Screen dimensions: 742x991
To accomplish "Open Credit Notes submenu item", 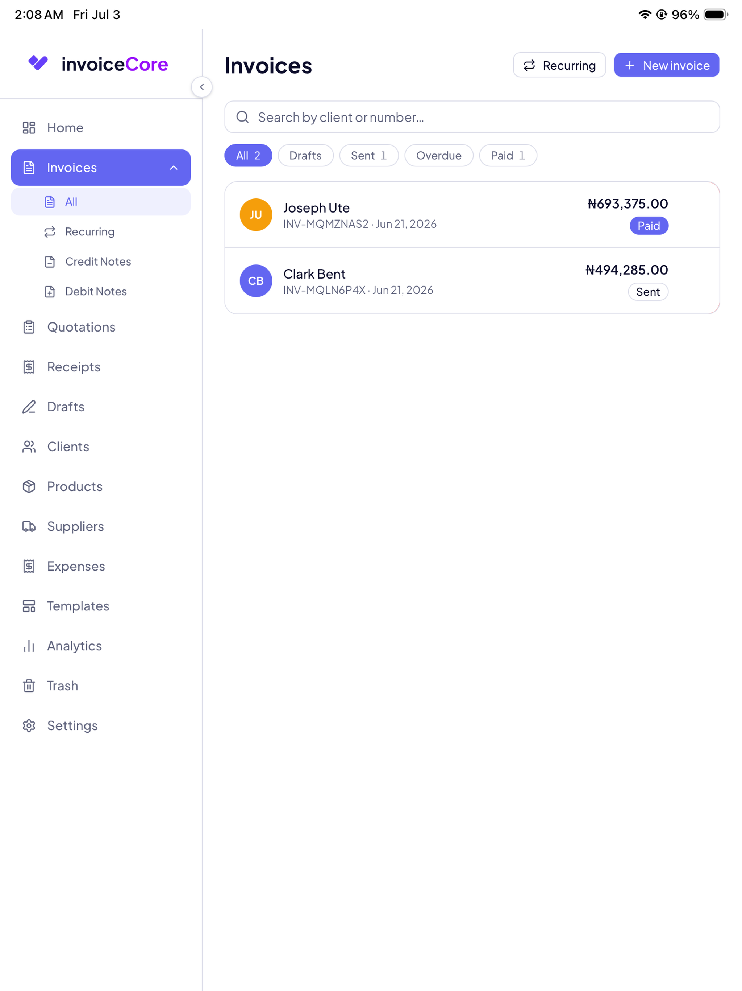I will pyautogui.click(x=101, y=262).
